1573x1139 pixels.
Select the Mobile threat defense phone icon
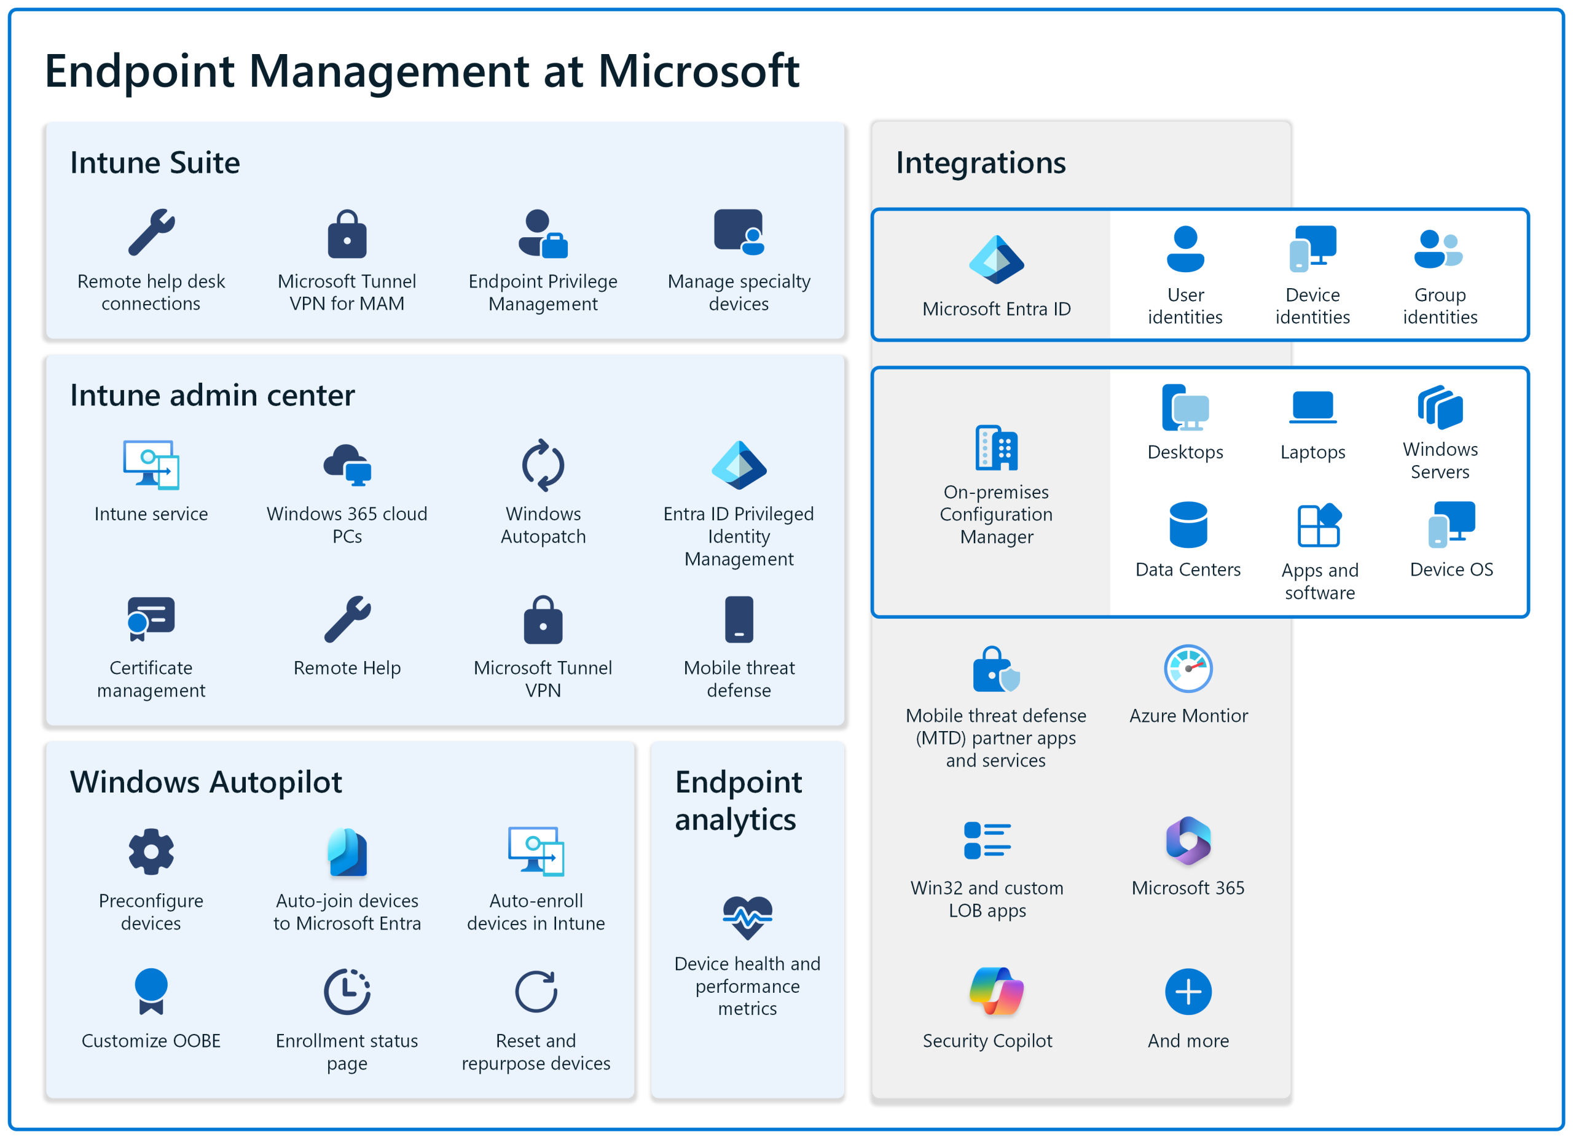point(739,620)
